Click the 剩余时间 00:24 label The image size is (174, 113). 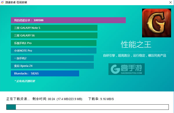pyautogui.click(x=43, y=99)
